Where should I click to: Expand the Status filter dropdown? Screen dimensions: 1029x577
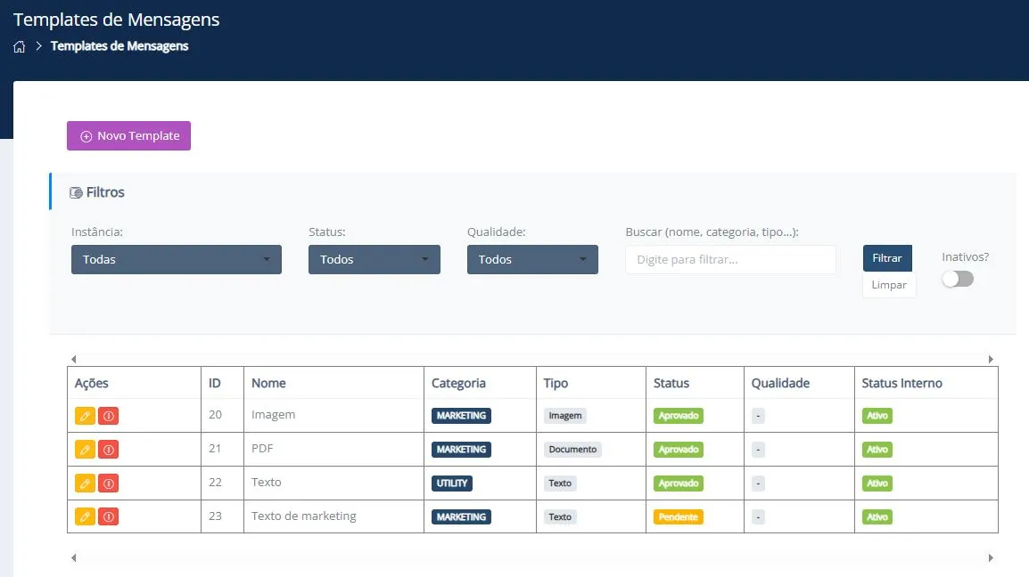pos(374,260)
